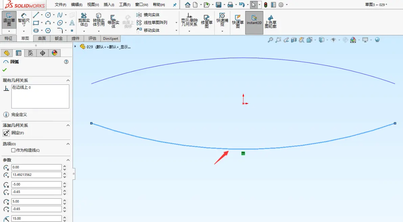
Task: Click Display/Delete Relations (显示/删除几何关系)
Action: (189, 20)
